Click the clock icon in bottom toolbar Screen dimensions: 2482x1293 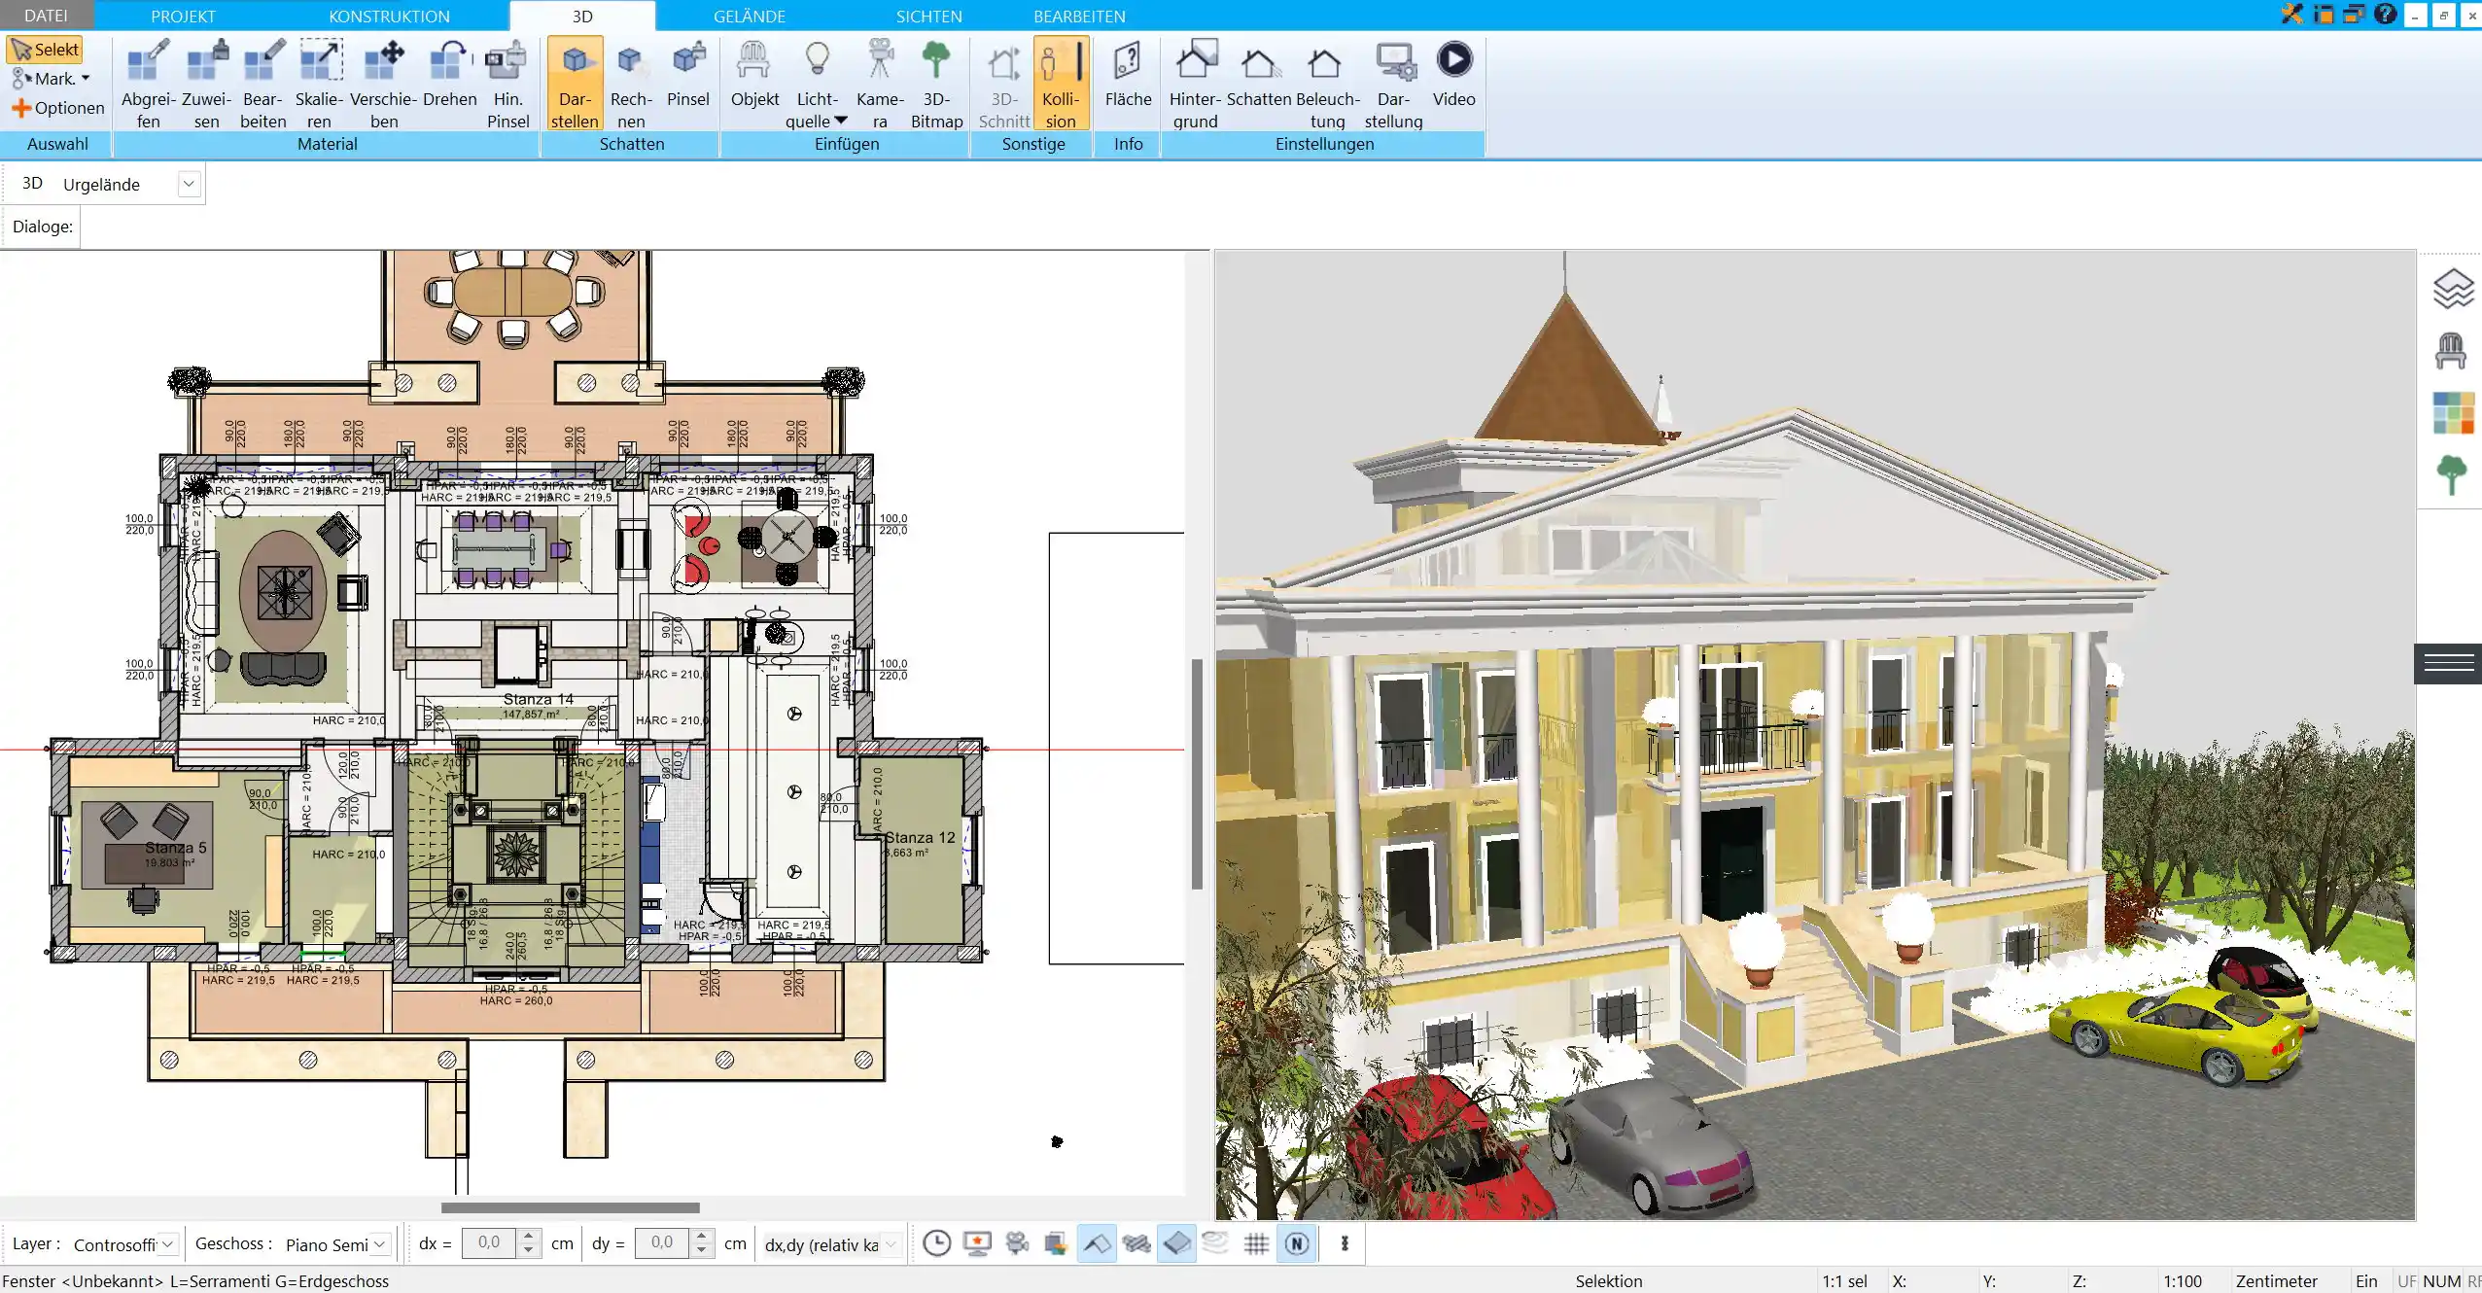pyautogui.click(x=936, y=1243)
